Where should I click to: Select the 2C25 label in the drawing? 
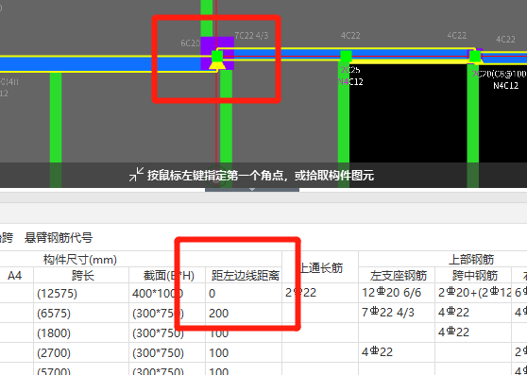tap(349, 70)
